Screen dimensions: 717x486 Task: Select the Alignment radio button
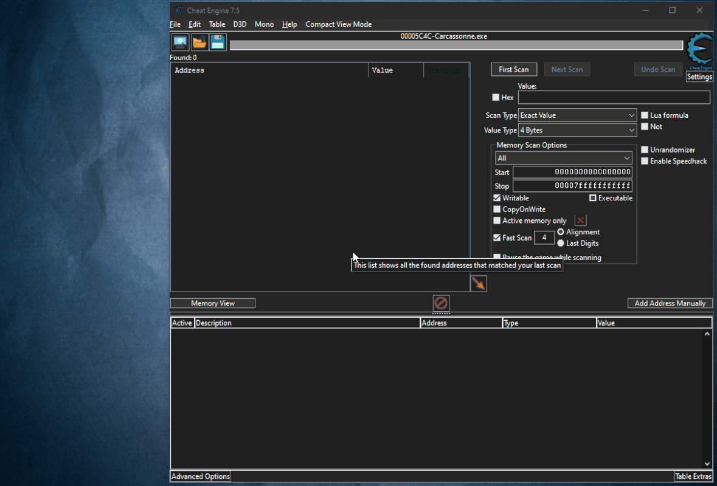[x=561, y=232]
